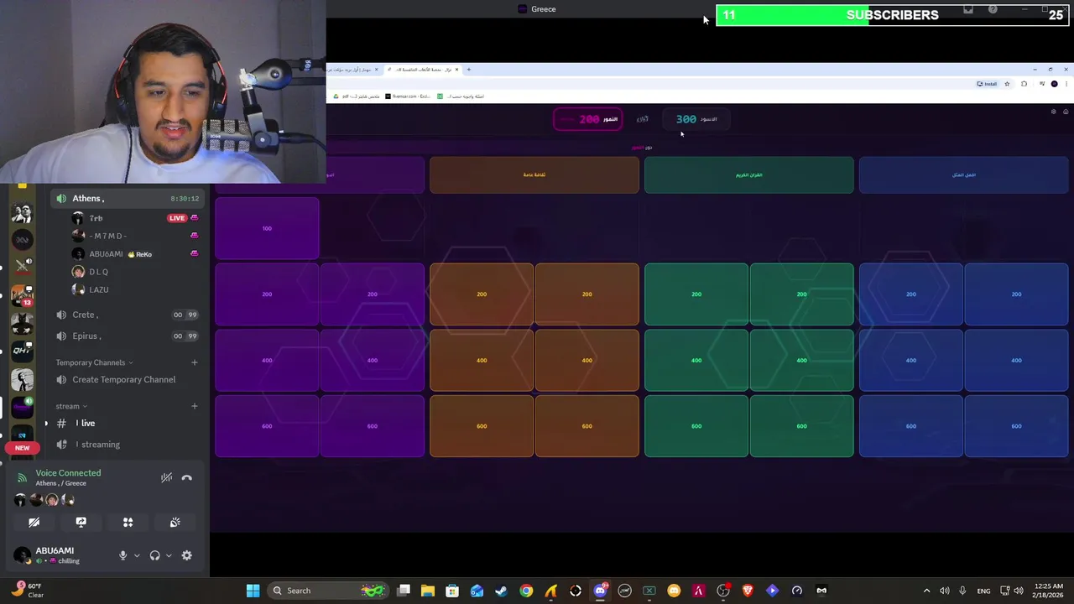Open Discord from the taskbar
This screenshot has height=604, width=1074.
click(x=600, y=591)
